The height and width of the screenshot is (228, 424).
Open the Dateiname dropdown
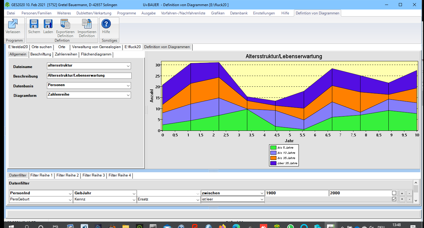[128, 66]
